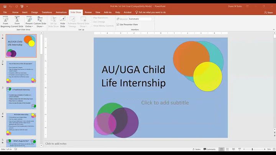This screenshot has height=155, width=276.
Task: Click the Hide Slide button
Action: pos(62,22)
